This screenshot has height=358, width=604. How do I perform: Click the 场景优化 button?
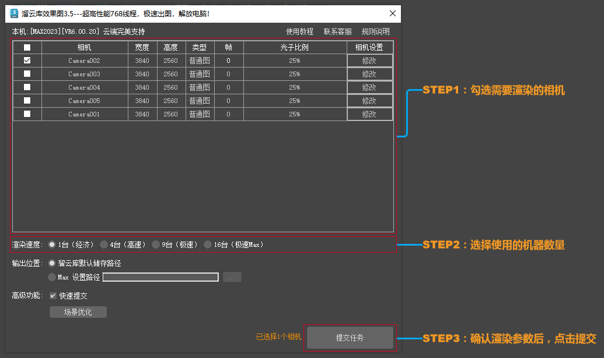[78, 312]
